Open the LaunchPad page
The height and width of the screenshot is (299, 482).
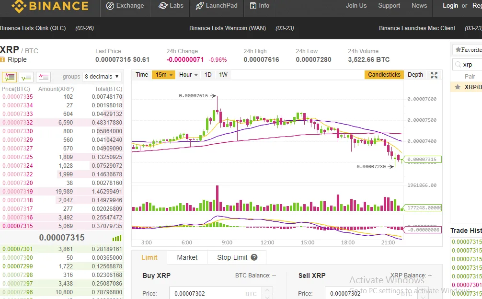(217, 6)
